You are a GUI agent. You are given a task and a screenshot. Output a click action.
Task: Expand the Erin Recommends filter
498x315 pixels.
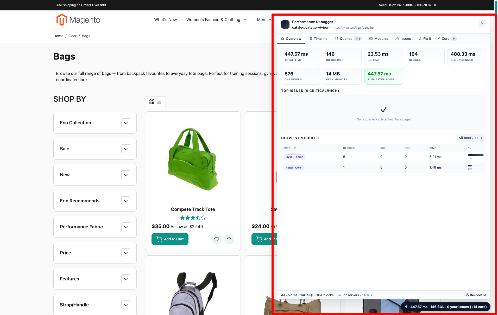(x=126, y=201)
